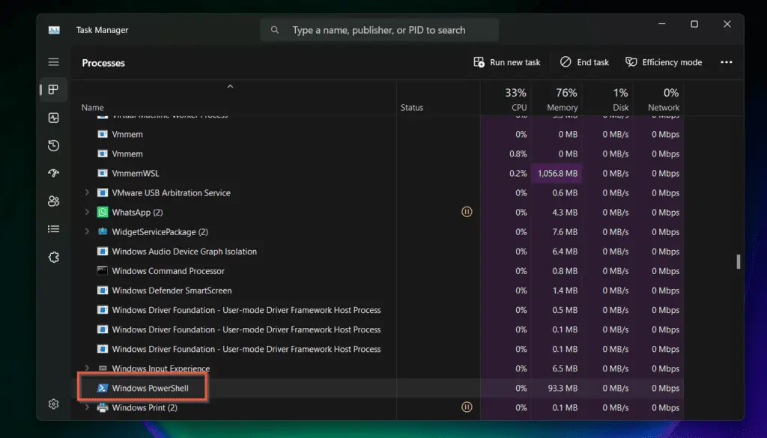The height and width of the screenshot is (438, 767).
Task: Click the Windows Audio Device Graph Isolation icon
Action: coord(102,252)
